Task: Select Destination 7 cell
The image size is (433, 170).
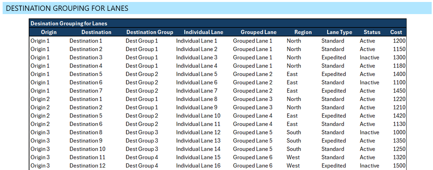Action: (86, 91)
